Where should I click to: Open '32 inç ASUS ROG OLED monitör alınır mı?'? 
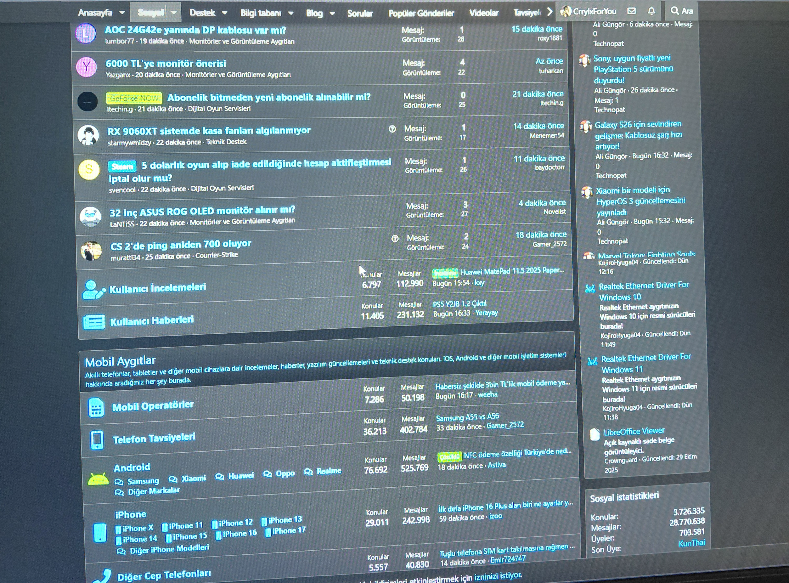202,211
